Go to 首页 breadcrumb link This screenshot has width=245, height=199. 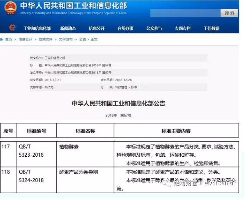coord(9,39)
